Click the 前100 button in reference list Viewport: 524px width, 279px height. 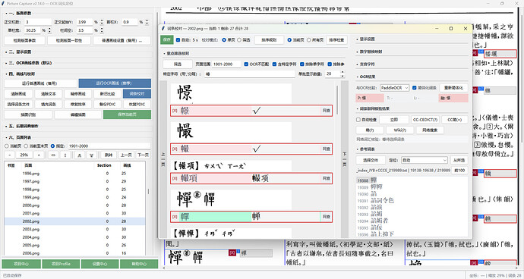pos(460,170)
